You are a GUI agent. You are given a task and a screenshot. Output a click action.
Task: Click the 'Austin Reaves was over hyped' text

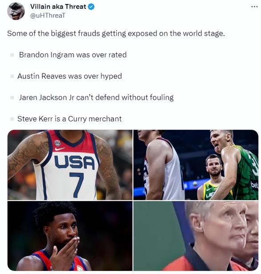(70, 77)
